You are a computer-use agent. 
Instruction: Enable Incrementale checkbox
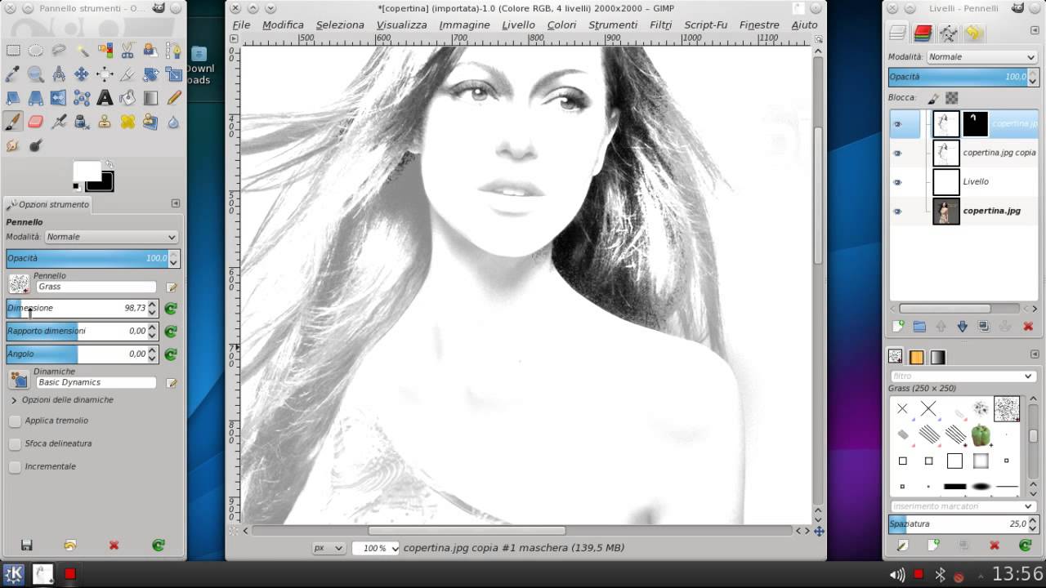15,466
